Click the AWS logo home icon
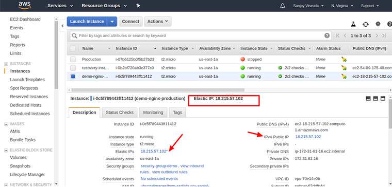The image size is (392, 187). (x=25, y=6)
